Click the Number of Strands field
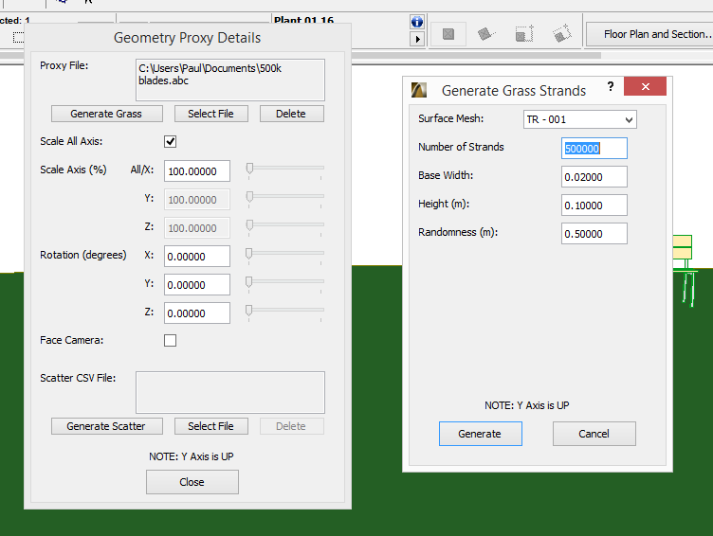The image size is (713, 536). (594, 149)
